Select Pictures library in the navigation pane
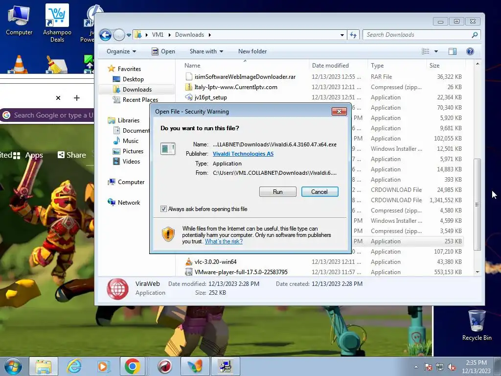Viewport: 501px width, 376px height. coord(133,151)
